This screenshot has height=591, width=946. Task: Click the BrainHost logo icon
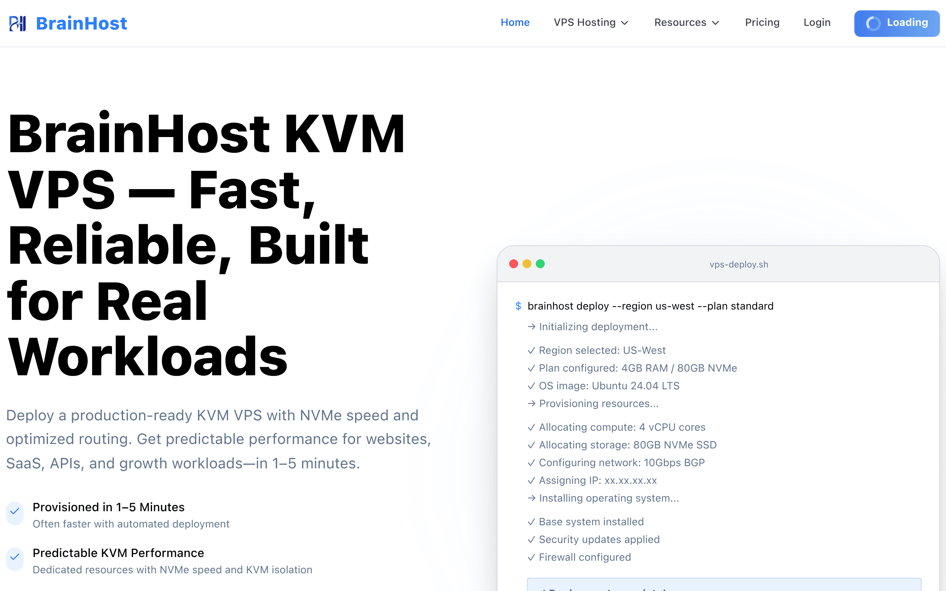click(18, 23)
